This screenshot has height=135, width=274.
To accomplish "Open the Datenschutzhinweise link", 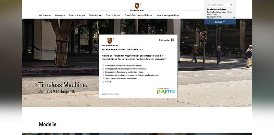I will [110, 94].
